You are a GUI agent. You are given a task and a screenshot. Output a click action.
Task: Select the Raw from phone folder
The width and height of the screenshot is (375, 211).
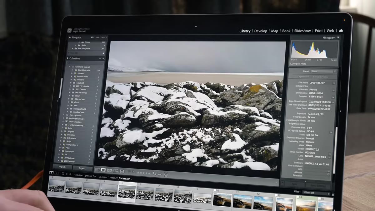(x=83, y=48)
